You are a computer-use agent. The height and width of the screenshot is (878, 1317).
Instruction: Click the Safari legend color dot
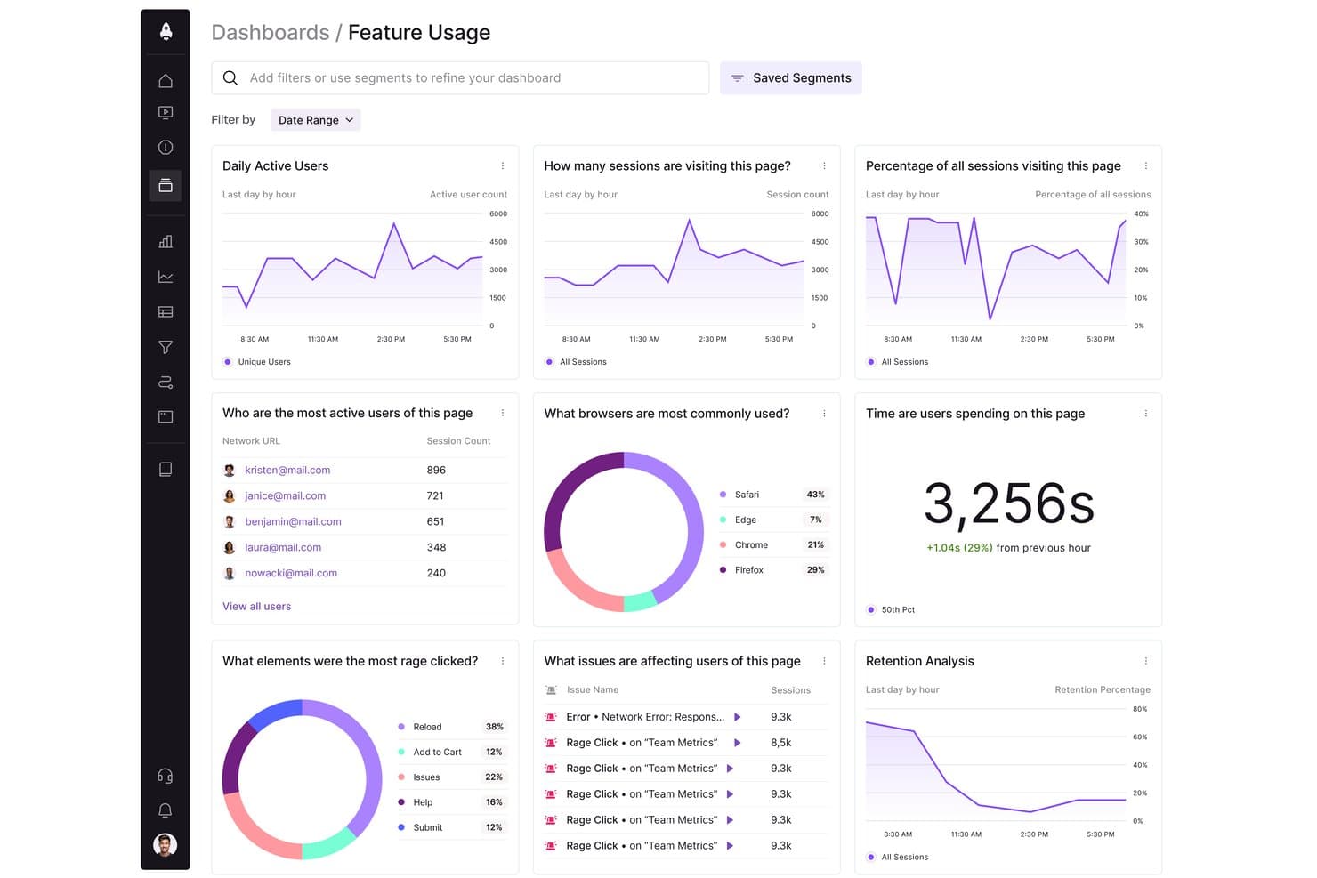(x=723, y=495)
